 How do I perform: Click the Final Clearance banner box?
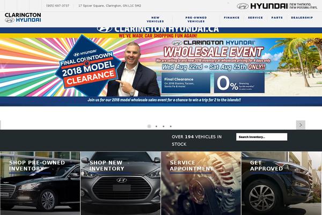186,83
